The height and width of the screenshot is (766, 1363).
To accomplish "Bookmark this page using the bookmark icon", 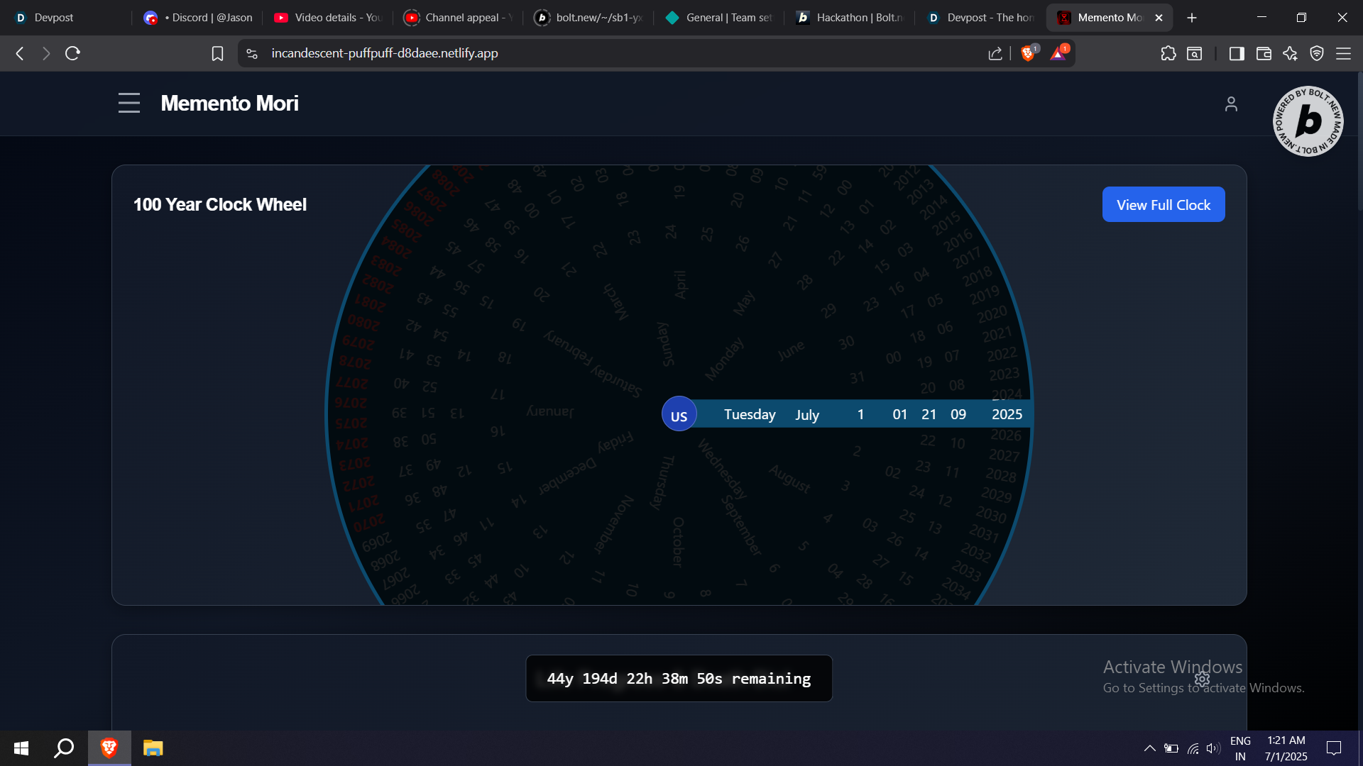I will [x=217, y=53].
